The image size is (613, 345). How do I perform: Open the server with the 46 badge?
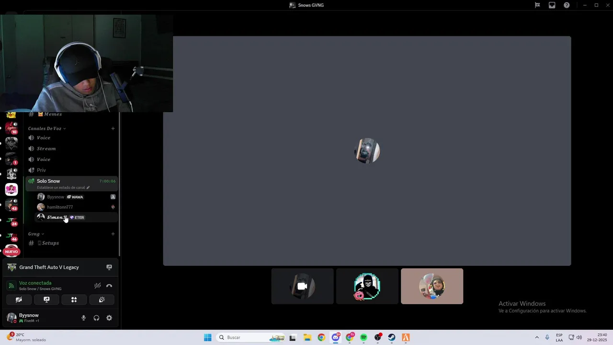point(11,236)
